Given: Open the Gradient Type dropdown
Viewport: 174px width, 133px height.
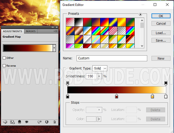Looking at the screenshot, I should pyautogui.click(x=100, y=68).
